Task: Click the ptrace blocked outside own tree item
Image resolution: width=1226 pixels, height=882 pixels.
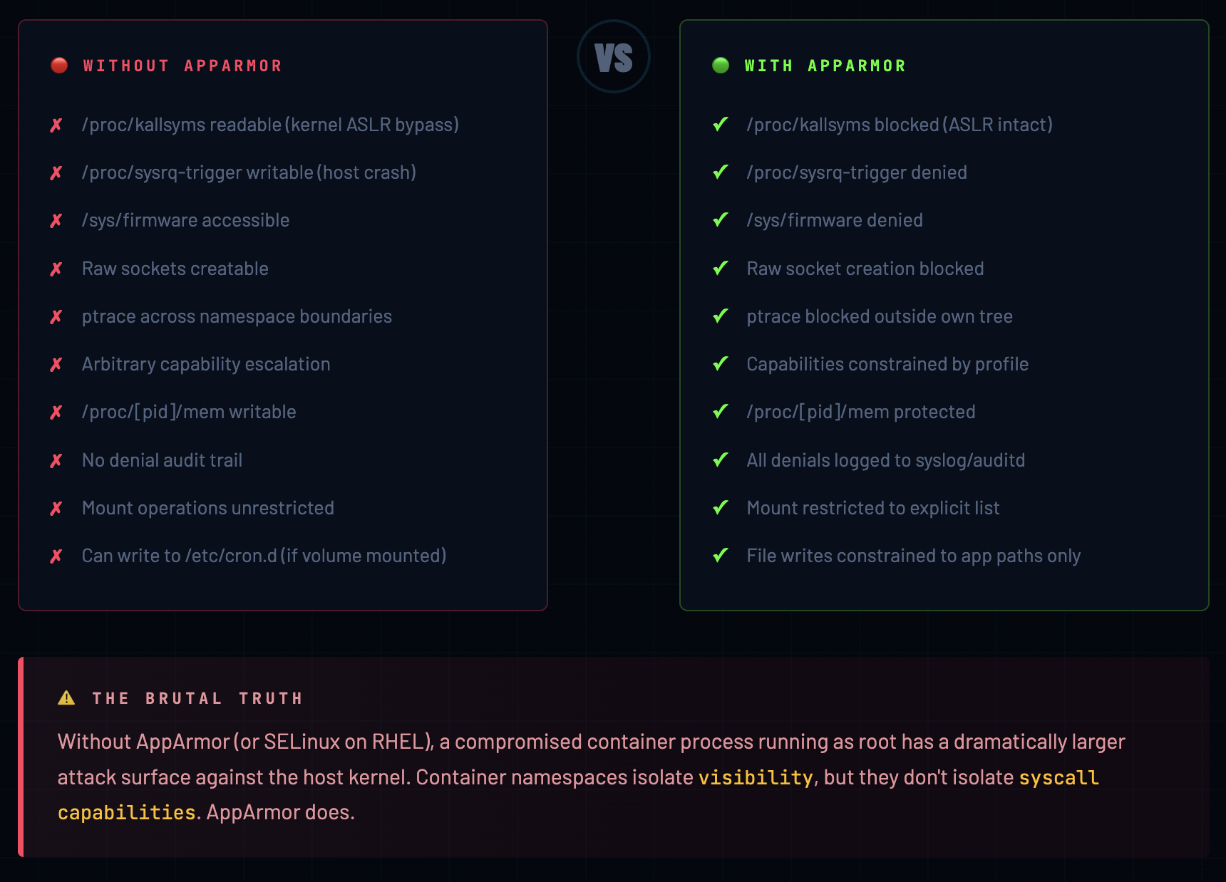Action: [x=879, y=316]
